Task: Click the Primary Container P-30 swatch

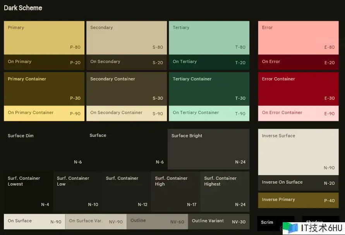Action: tap(44, 89)
